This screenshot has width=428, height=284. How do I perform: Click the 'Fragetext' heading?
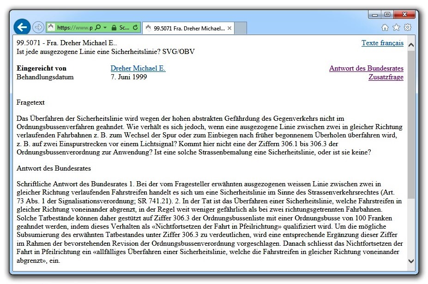point(30,102)
